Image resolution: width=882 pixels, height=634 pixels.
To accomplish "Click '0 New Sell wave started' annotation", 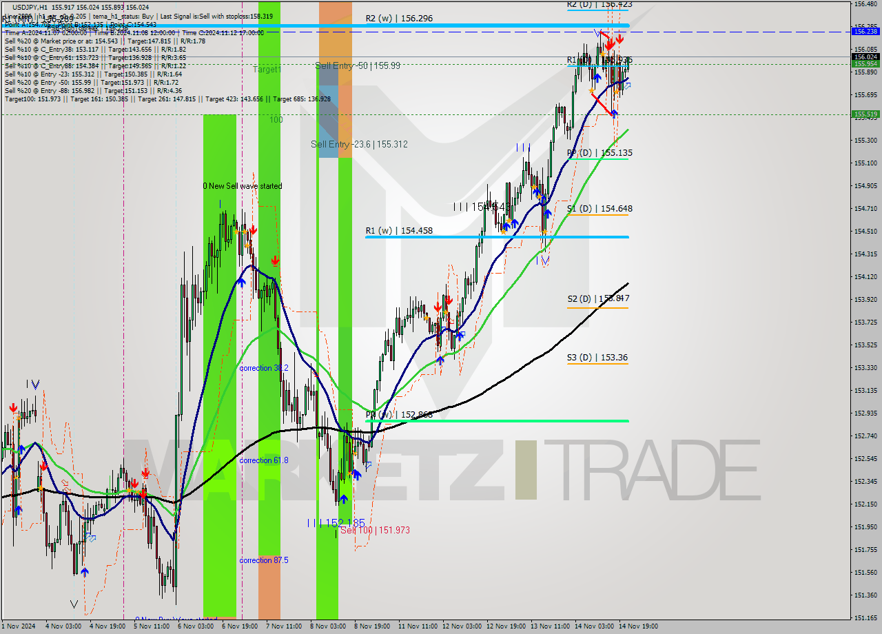I will click(243, 186).
